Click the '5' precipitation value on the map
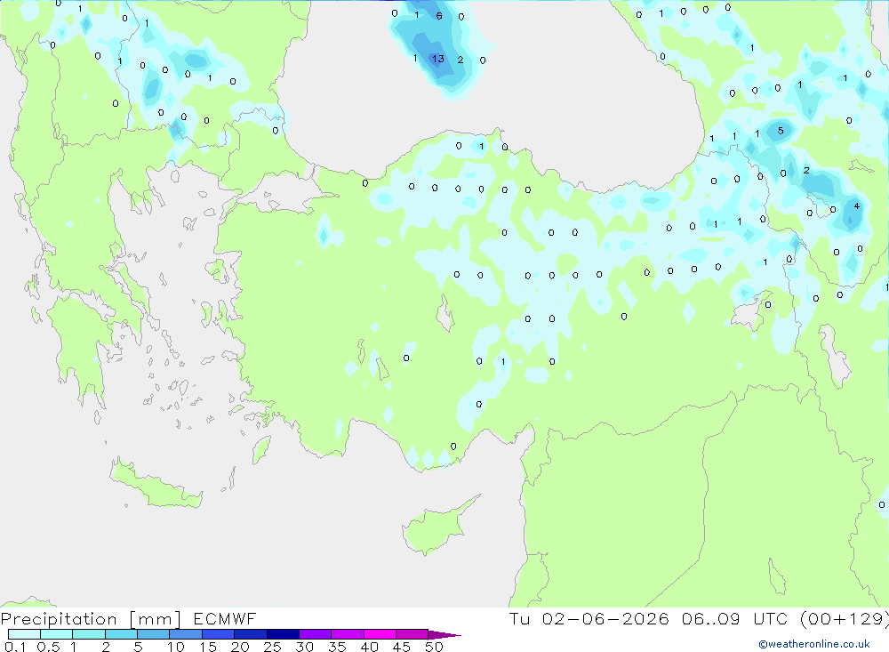This screenshot has height=652, width=889. point(781,131)
